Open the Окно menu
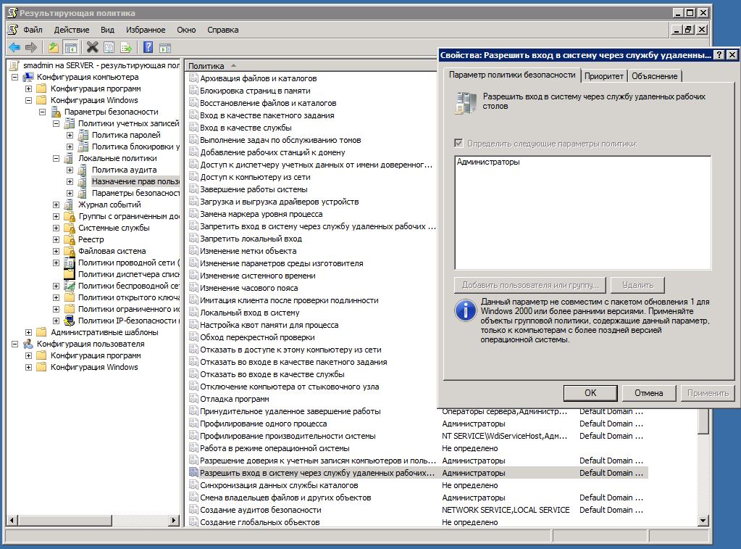 (186, 30)
